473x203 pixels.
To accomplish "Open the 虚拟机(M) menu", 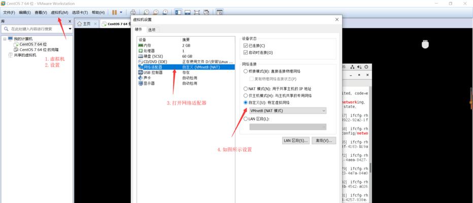I will 59,12.
